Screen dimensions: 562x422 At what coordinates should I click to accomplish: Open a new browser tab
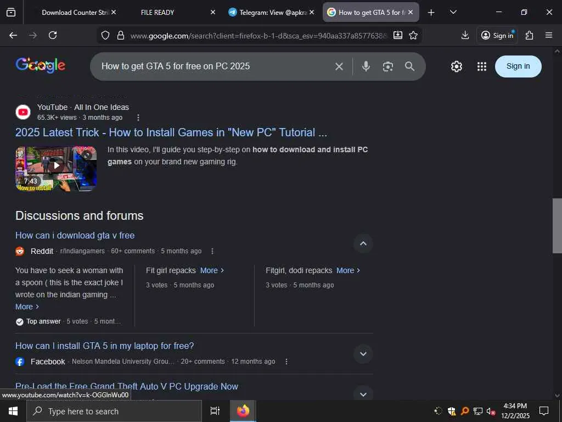[x=431, y=13]
